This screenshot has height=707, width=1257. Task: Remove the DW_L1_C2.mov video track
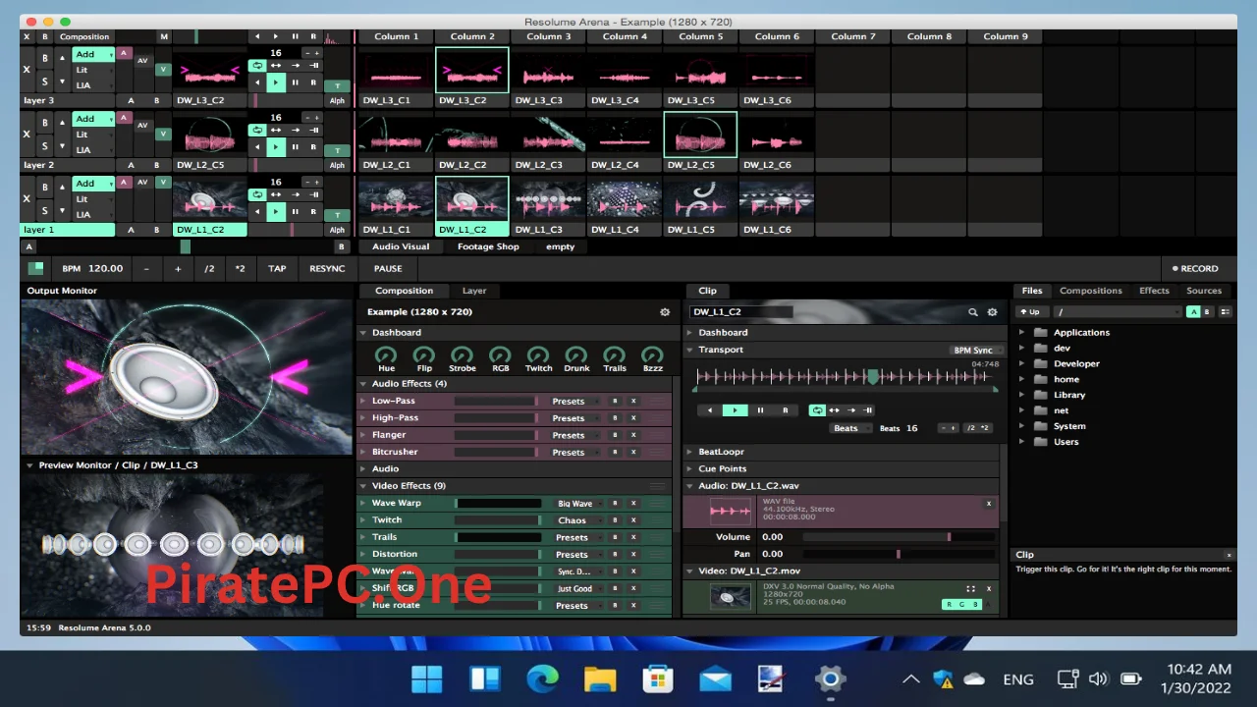coord(989,589)
